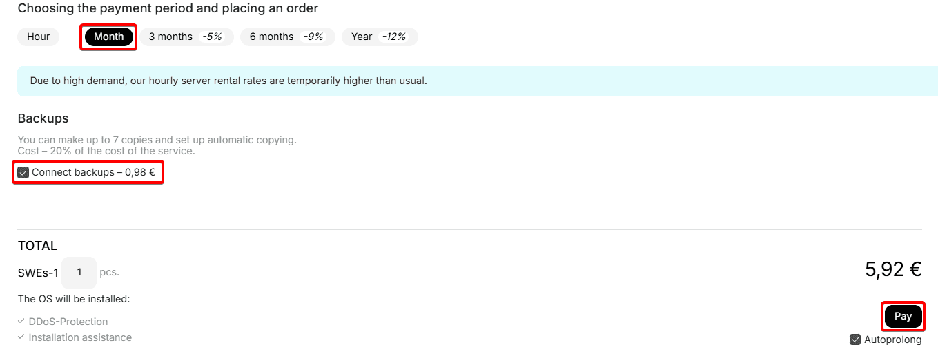This screenshot has height=354, width=938.
Task: Click the checkmark icon beside Installation assistance
Action: point(21,337)
